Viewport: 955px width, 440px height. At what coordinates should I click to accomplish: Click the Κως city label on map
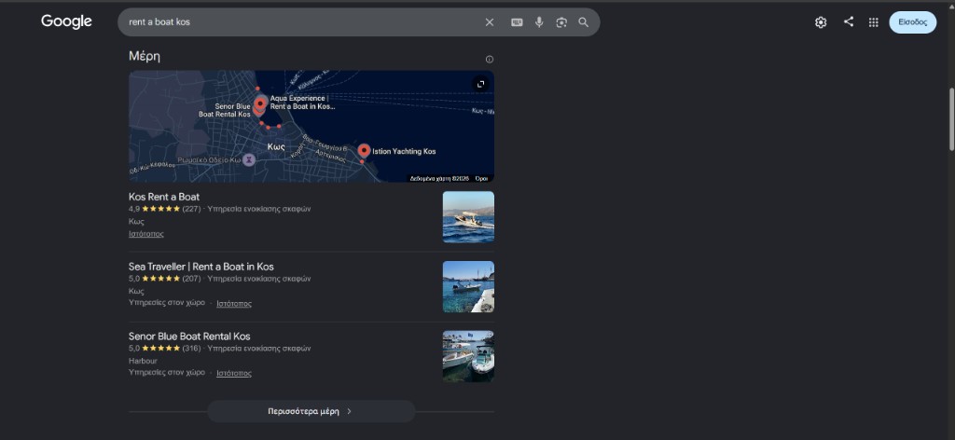(276, 147)
